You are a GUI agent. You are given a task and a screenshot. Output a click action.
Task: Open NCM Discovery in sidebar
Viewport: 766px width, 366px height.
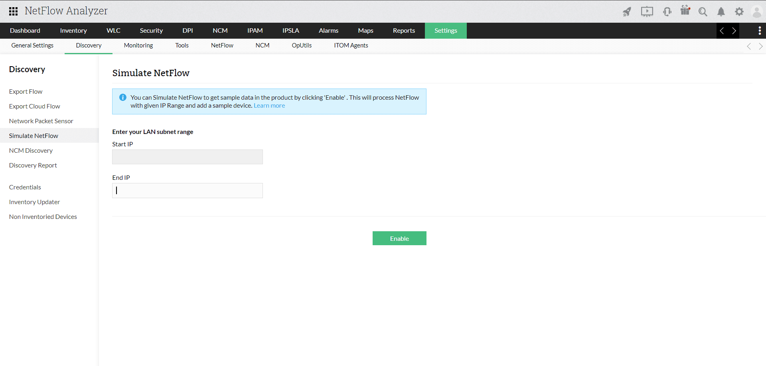[x=31, y=151]
